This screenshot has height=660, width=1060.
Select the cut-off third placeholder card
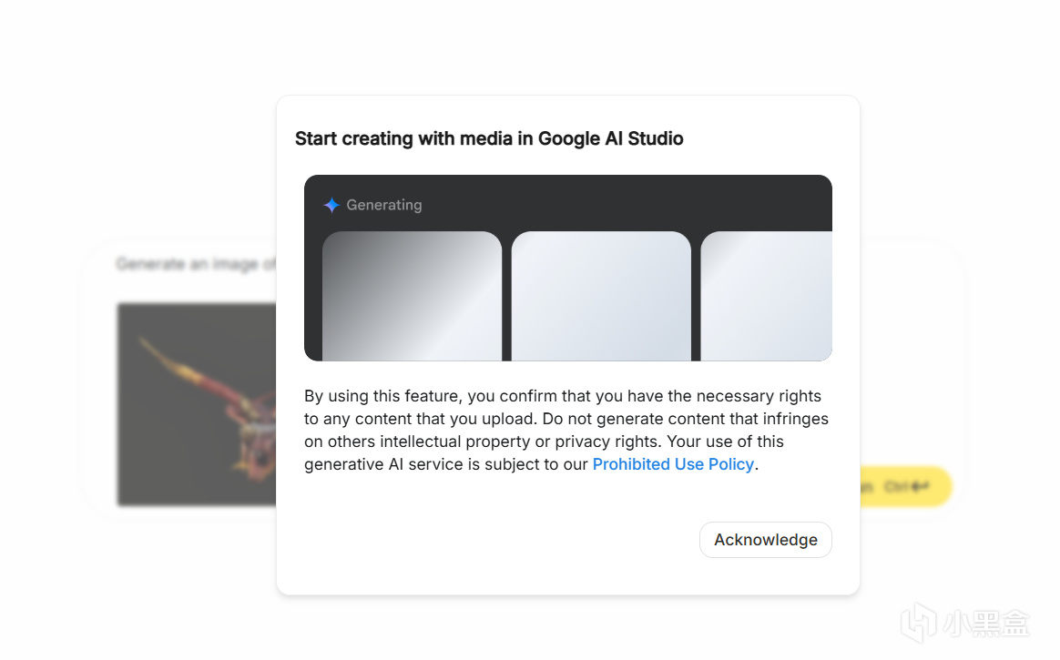click(766, 296)
